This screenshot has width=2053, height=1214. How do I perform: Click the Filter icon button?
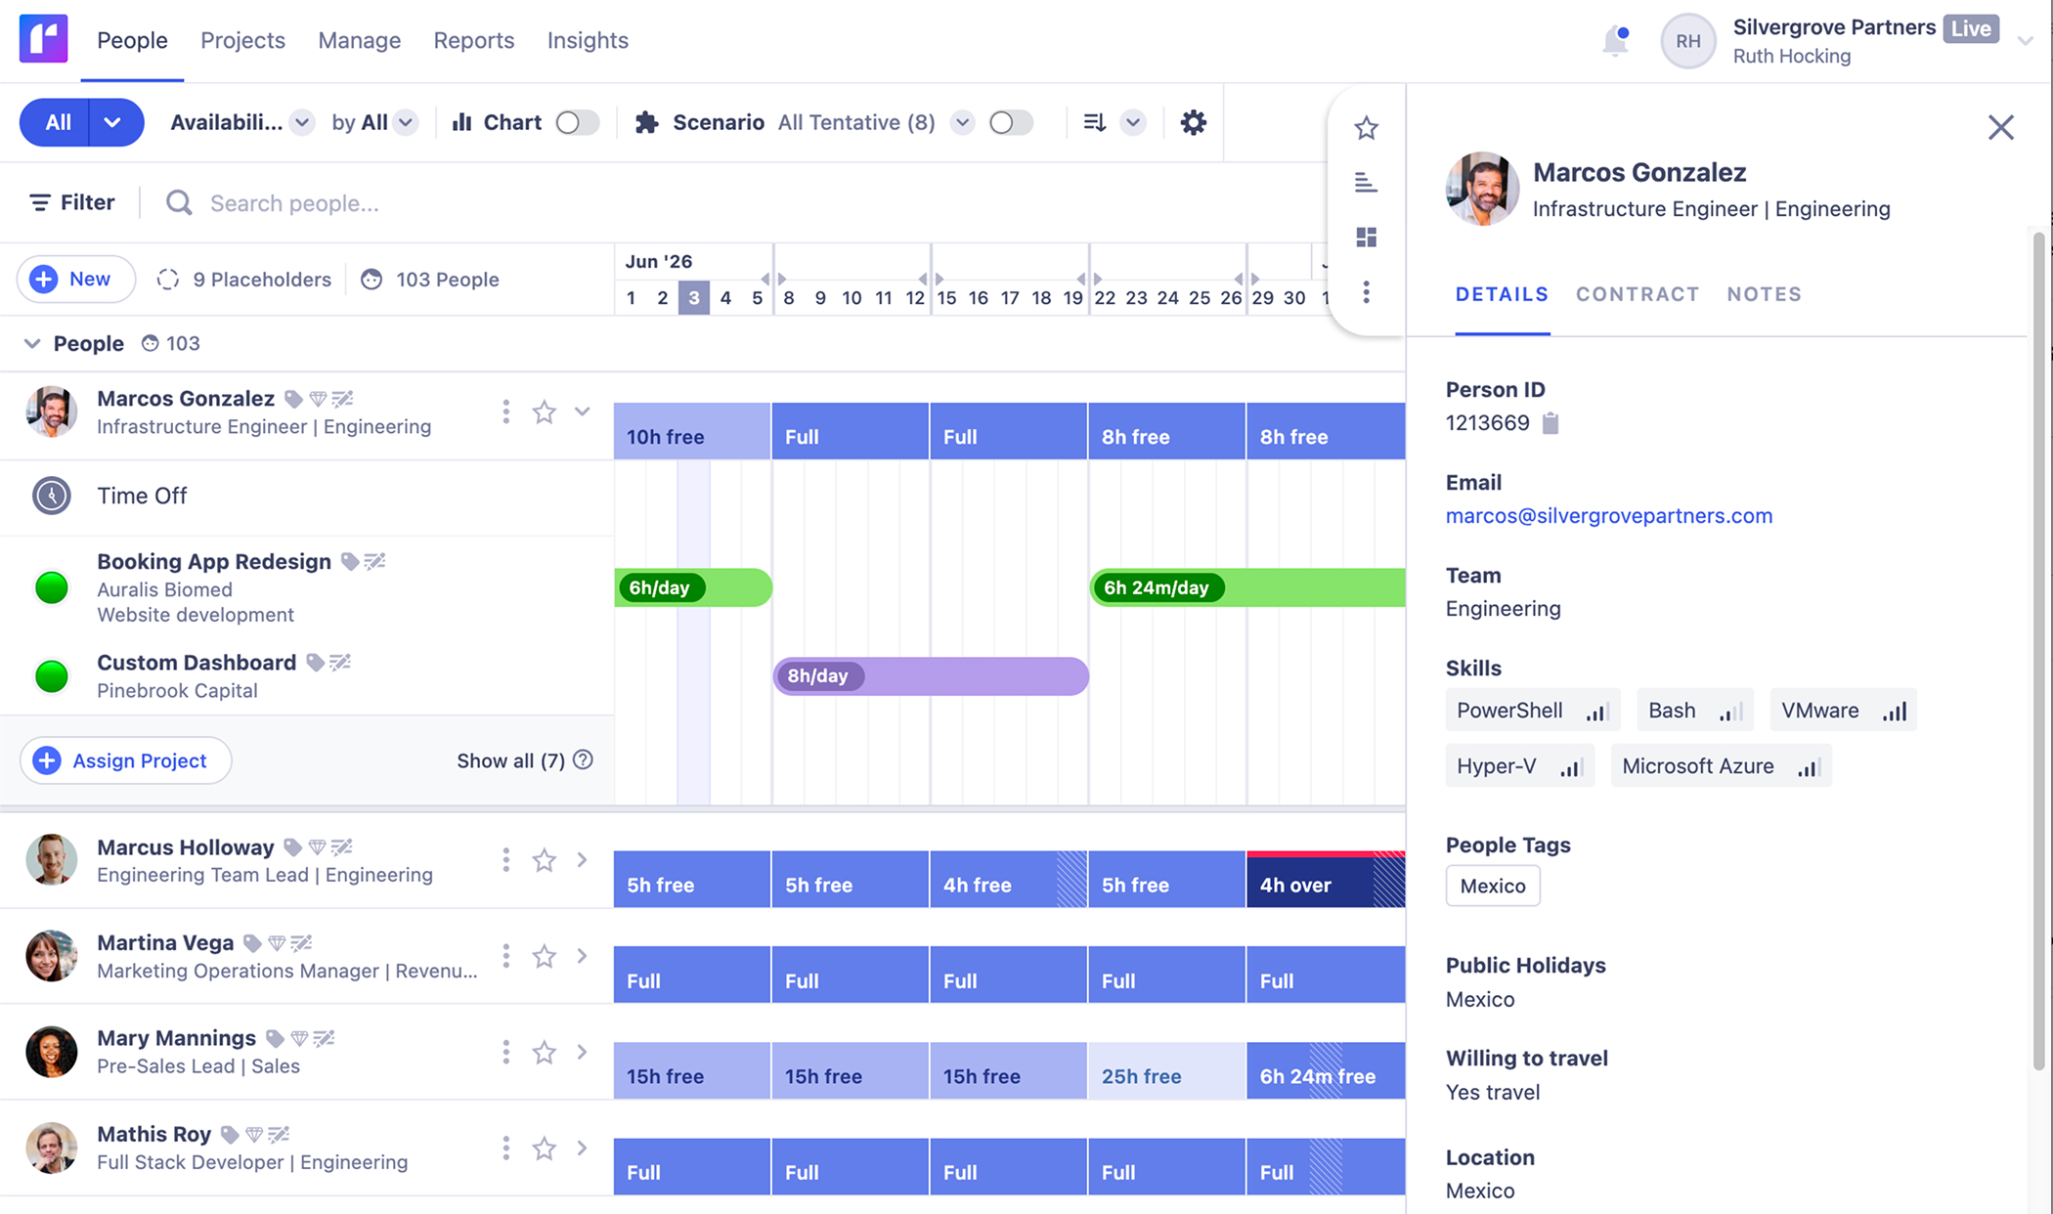point(72,202)
